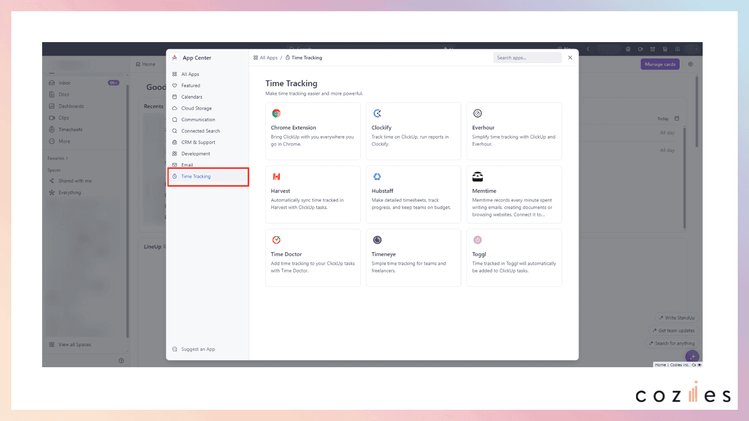Click the All Apps breadcrumb link

tap(265, 58)
